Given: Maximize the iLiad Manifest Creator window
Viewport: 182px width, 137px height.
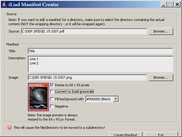Looking at the screenshot, I should (170, 5).
